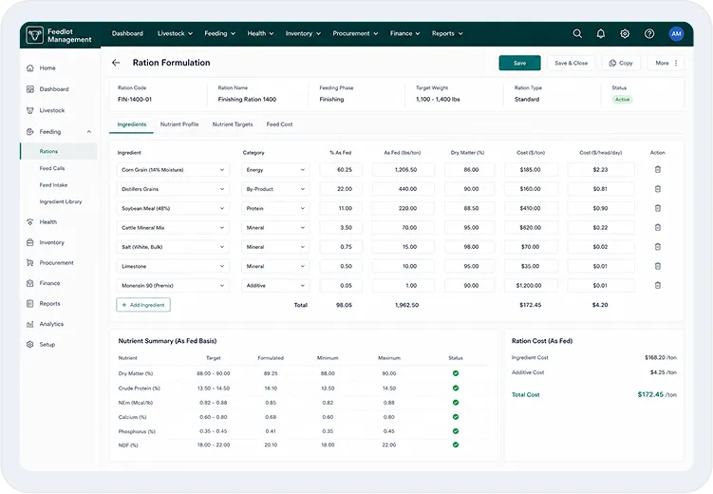The image size is (713, 494).
Task: Open the Protein category dropdown
Action: tap(275, 208)
